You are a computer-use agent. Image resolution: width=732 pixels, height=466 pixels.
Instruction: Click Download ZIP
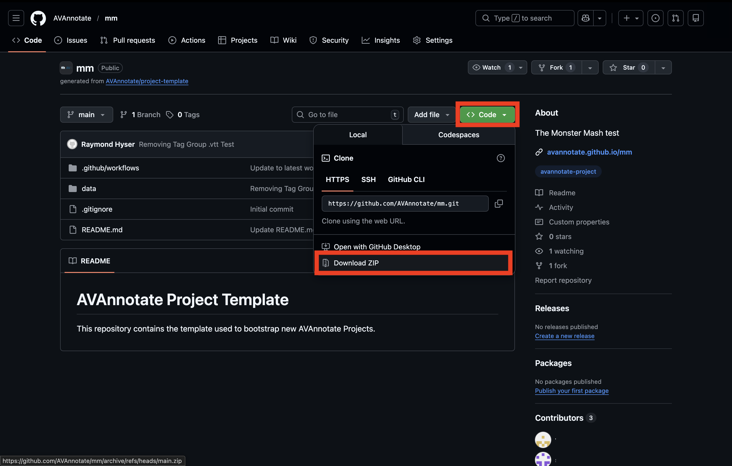pos(356,263)
